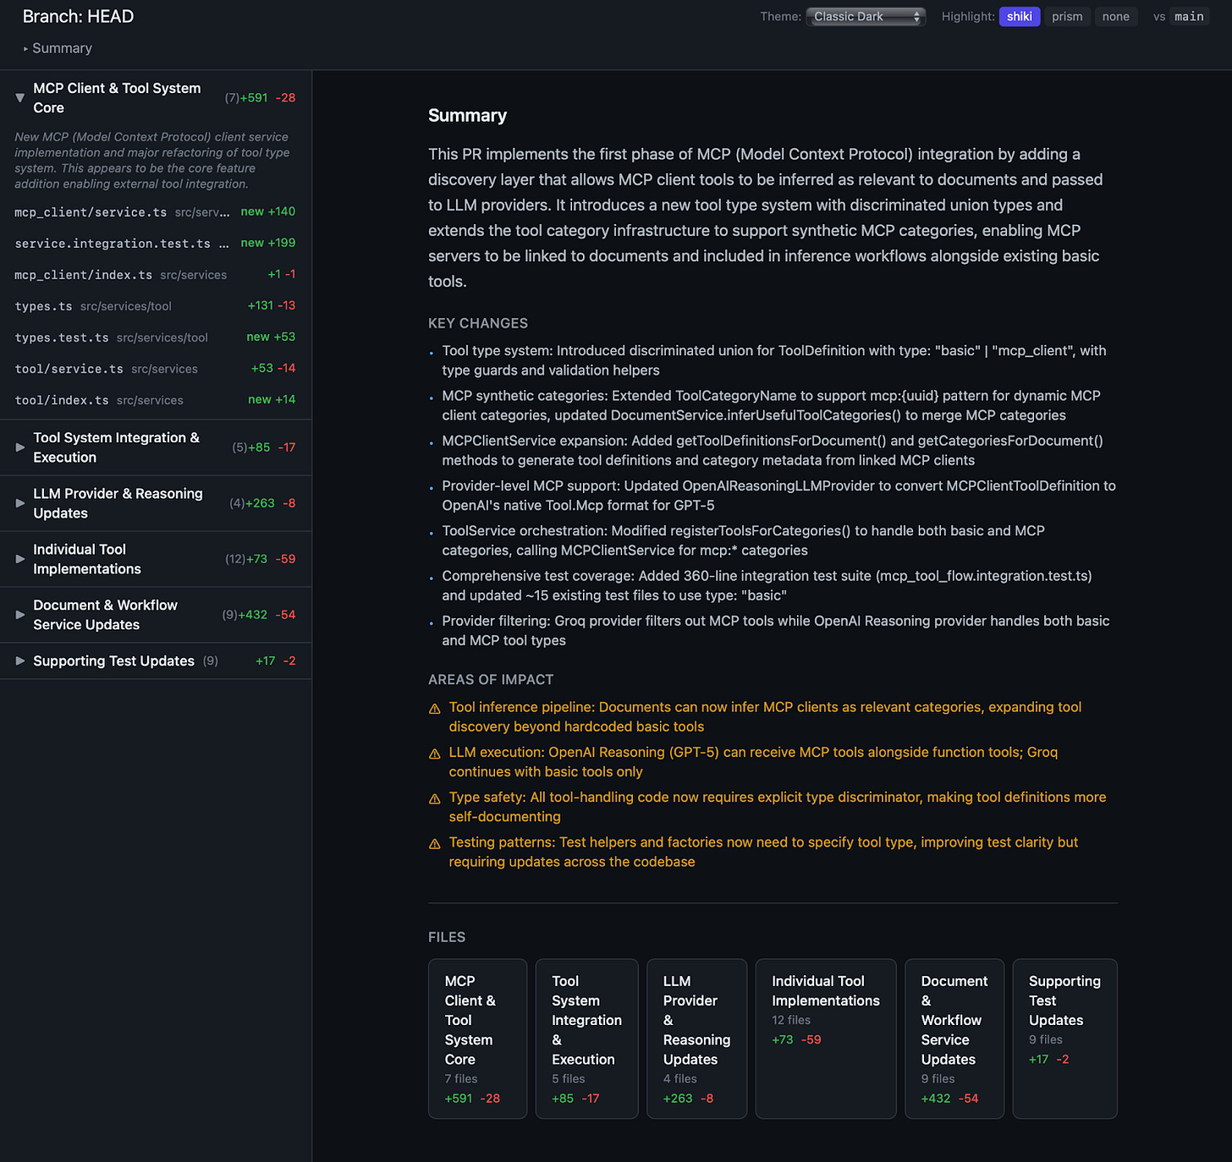Click warning icon next to Type safety entry

pos(434,798)
